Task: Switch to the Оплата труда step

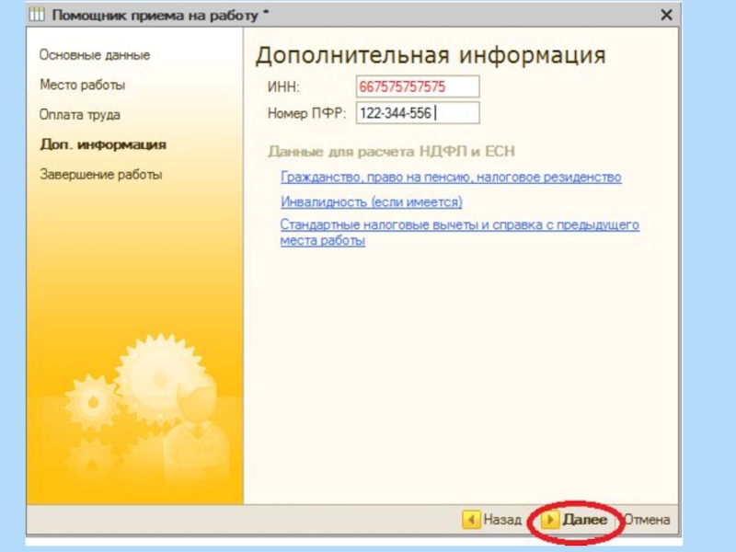Action: (x=80, y=115)
